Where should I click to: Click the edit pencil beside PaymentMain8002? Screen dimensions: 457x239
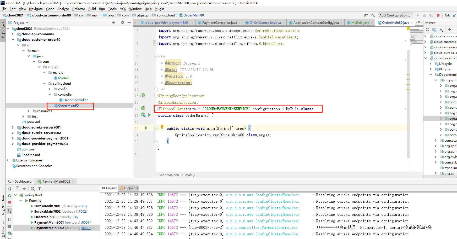93,228
